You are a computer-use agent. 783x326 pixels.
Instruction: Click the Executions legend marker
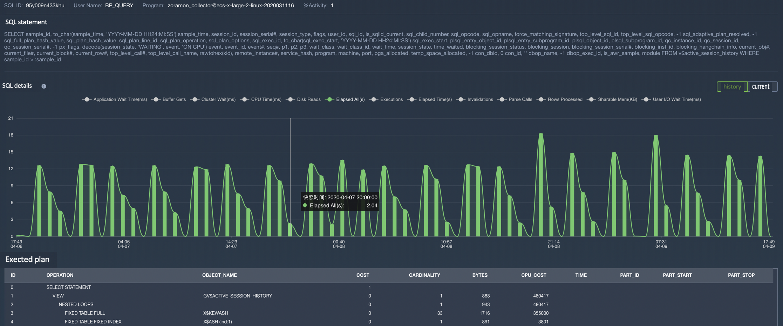[x=374, y=99]
